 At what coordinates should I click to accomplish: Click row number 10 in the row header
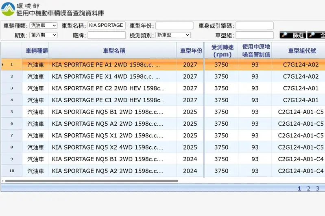[12, 171]
